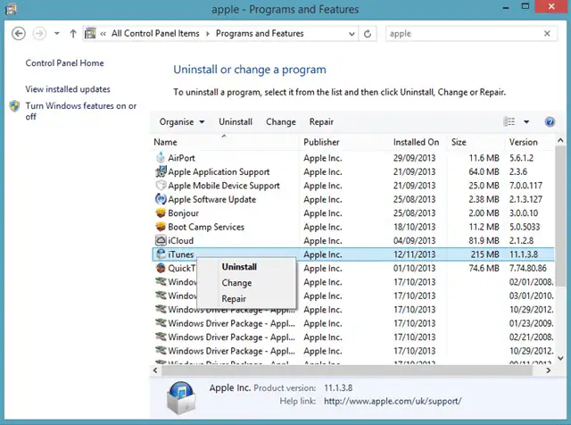This screenshot has height=425, width=571.
Task: Open the view options dropdown arrow
Action: (526, 121)
